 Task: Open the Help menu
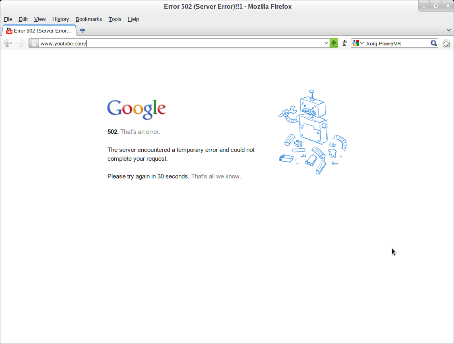pyautogui.click(x=134, y=19)
